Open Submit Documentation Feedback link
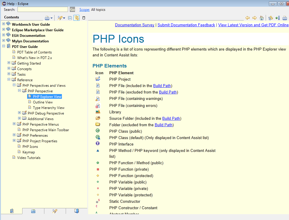The height and width of the screenshot is (220, 289). [x=186, y=25]
